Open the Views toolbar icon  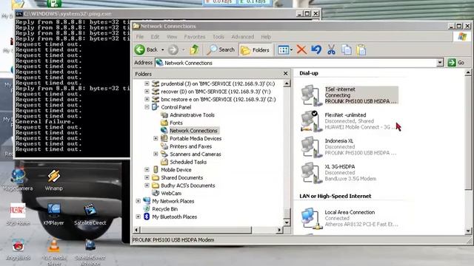tap(283, 50)
